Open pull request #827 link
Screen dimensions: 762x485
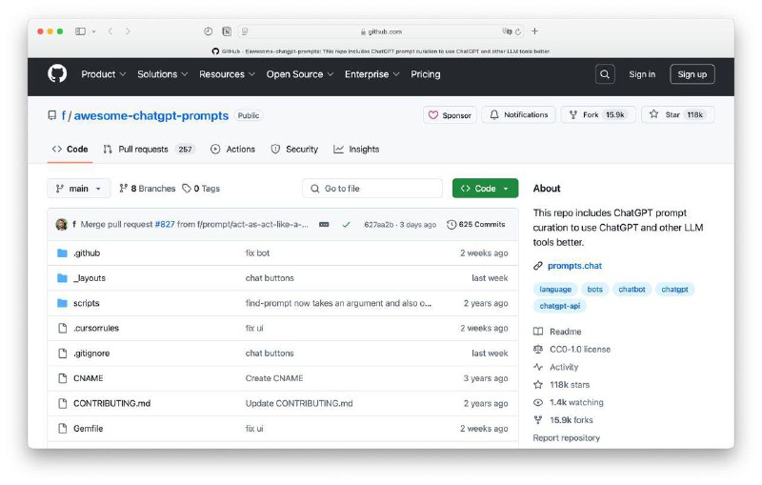tap(164, 225)
